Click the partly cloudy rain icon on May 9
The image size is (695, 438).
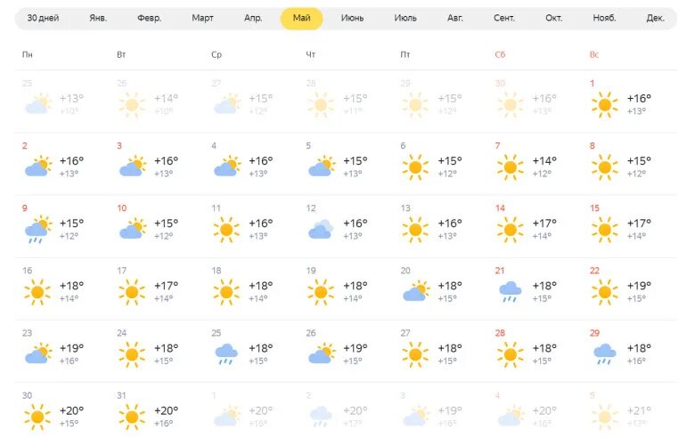(38, 230)
